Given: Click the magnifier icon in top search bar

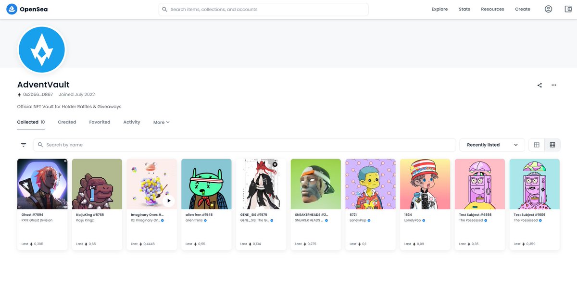Looking at the screenshot, I should click(165, 9).
